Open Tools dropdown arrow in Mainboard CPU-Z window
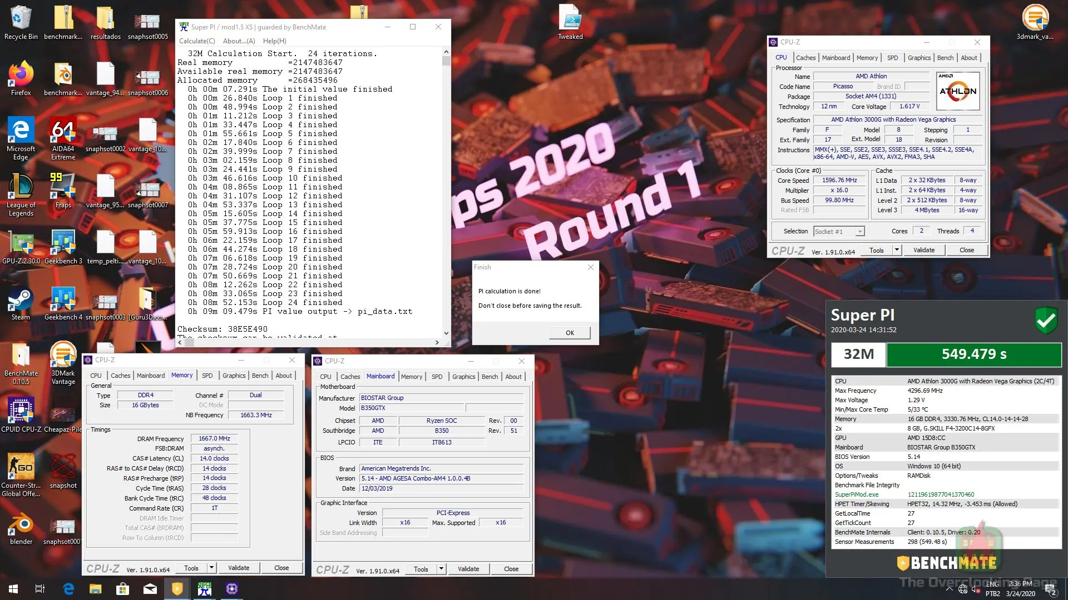 [x=441, y=569]
